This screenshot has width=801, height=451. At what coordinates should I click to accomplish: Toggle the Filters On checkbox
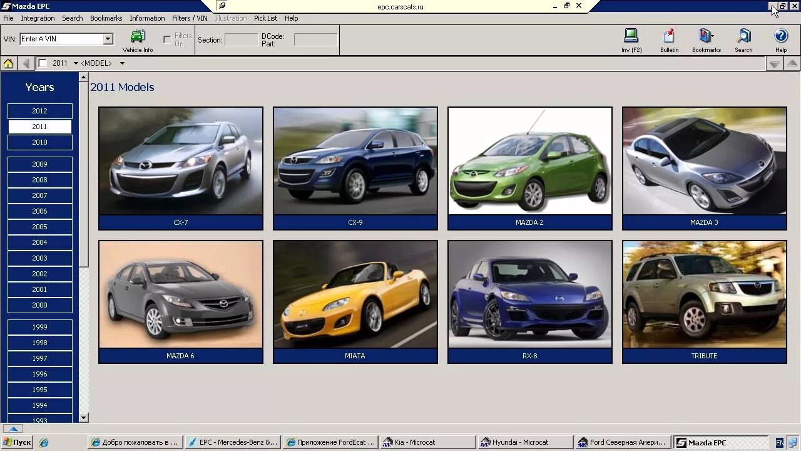pyautogui.click(x=167, y=39)
